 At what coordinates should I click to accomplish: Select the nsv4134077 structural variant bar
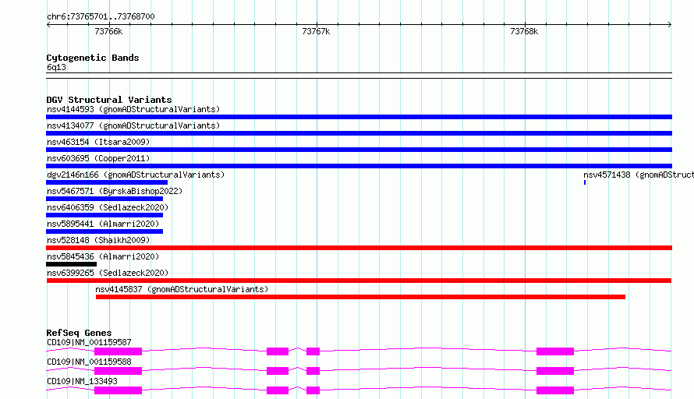click(x=359, y=133)
